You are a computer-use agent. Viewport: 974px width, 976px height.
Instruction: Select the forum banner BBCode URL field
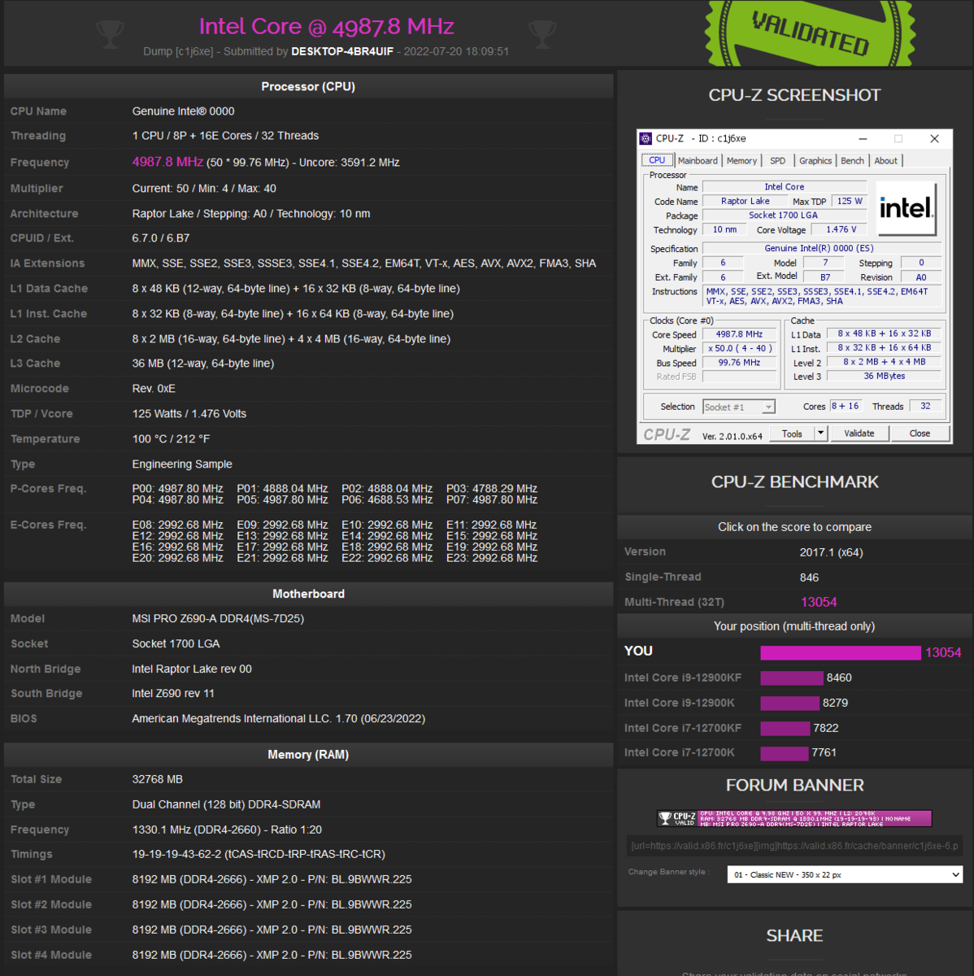794,846
